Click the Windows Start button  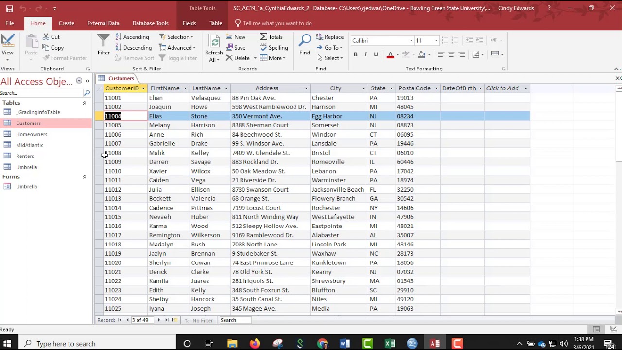pyautogui.click(x=8, y=344)
